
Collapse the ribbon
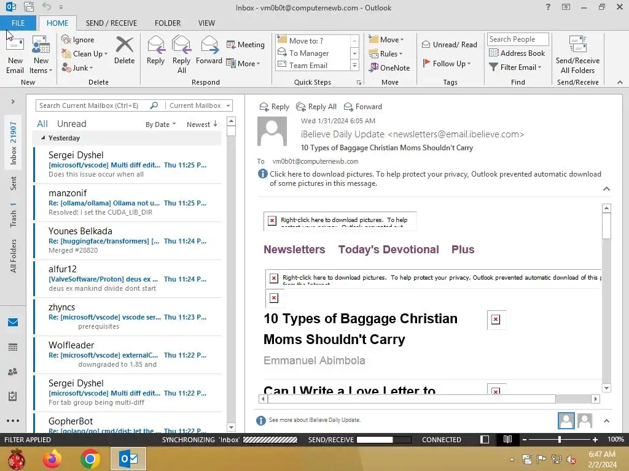[620, 83]
